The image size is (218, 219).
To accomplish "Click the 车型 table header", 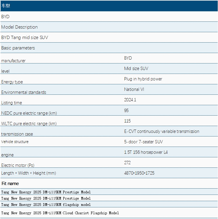I will 109,6.
